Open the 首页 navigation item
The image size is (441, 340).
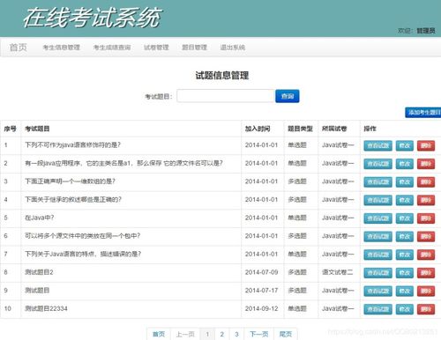click(19, 48)
